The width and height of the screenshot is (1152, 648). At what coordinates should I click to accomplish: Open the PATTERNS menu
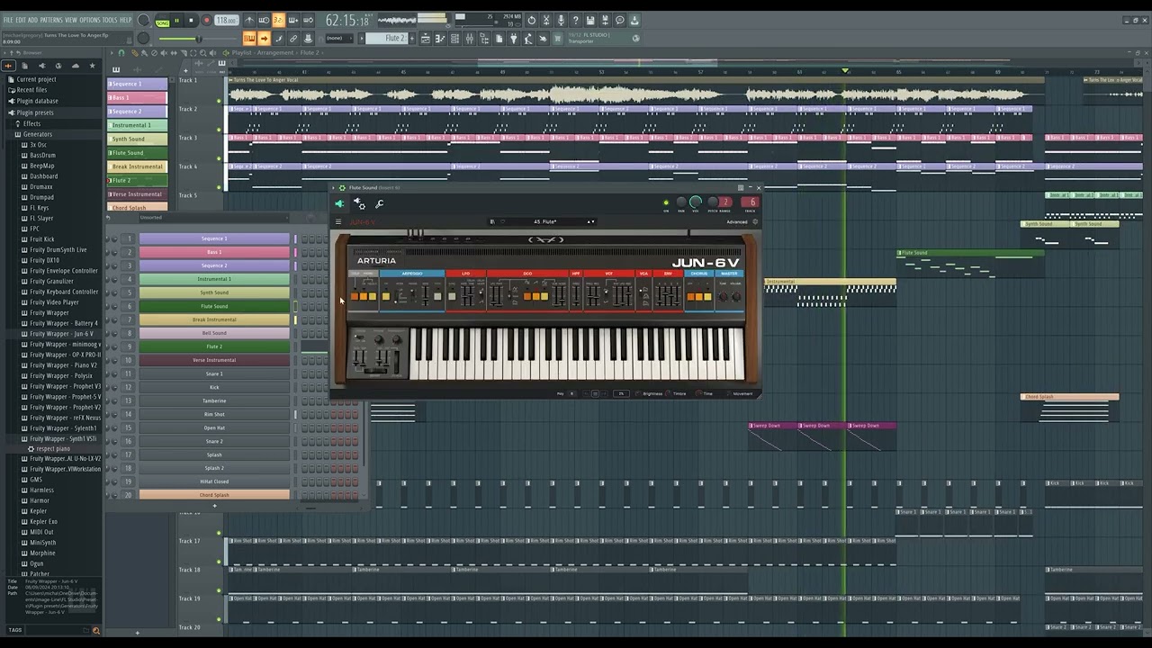tap(51, 20)
